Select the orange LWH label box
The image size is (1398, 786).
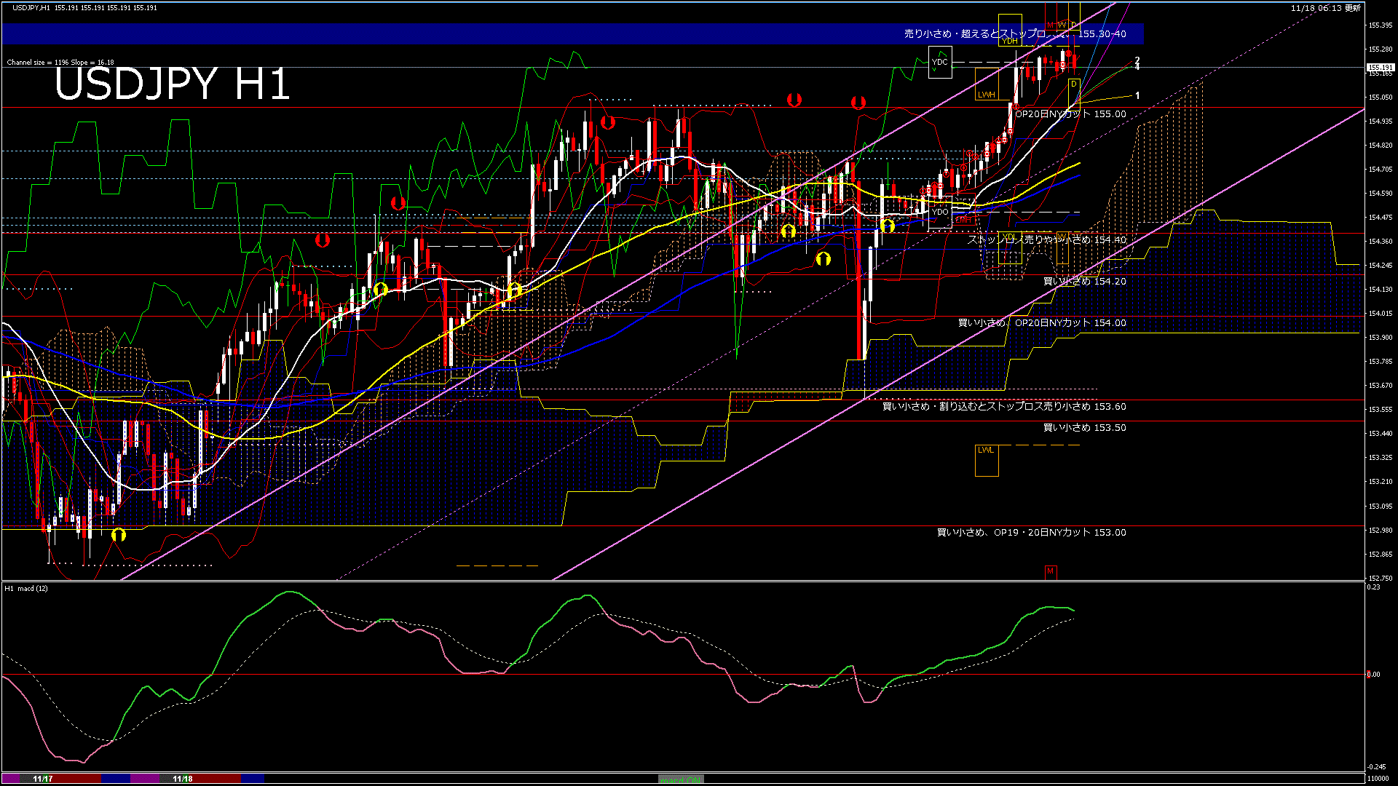(988, 94)
